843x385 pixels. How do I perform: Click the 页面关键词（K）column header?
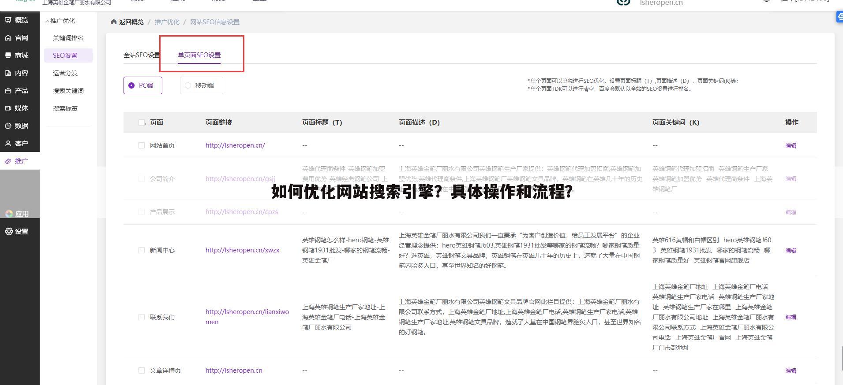676,122
